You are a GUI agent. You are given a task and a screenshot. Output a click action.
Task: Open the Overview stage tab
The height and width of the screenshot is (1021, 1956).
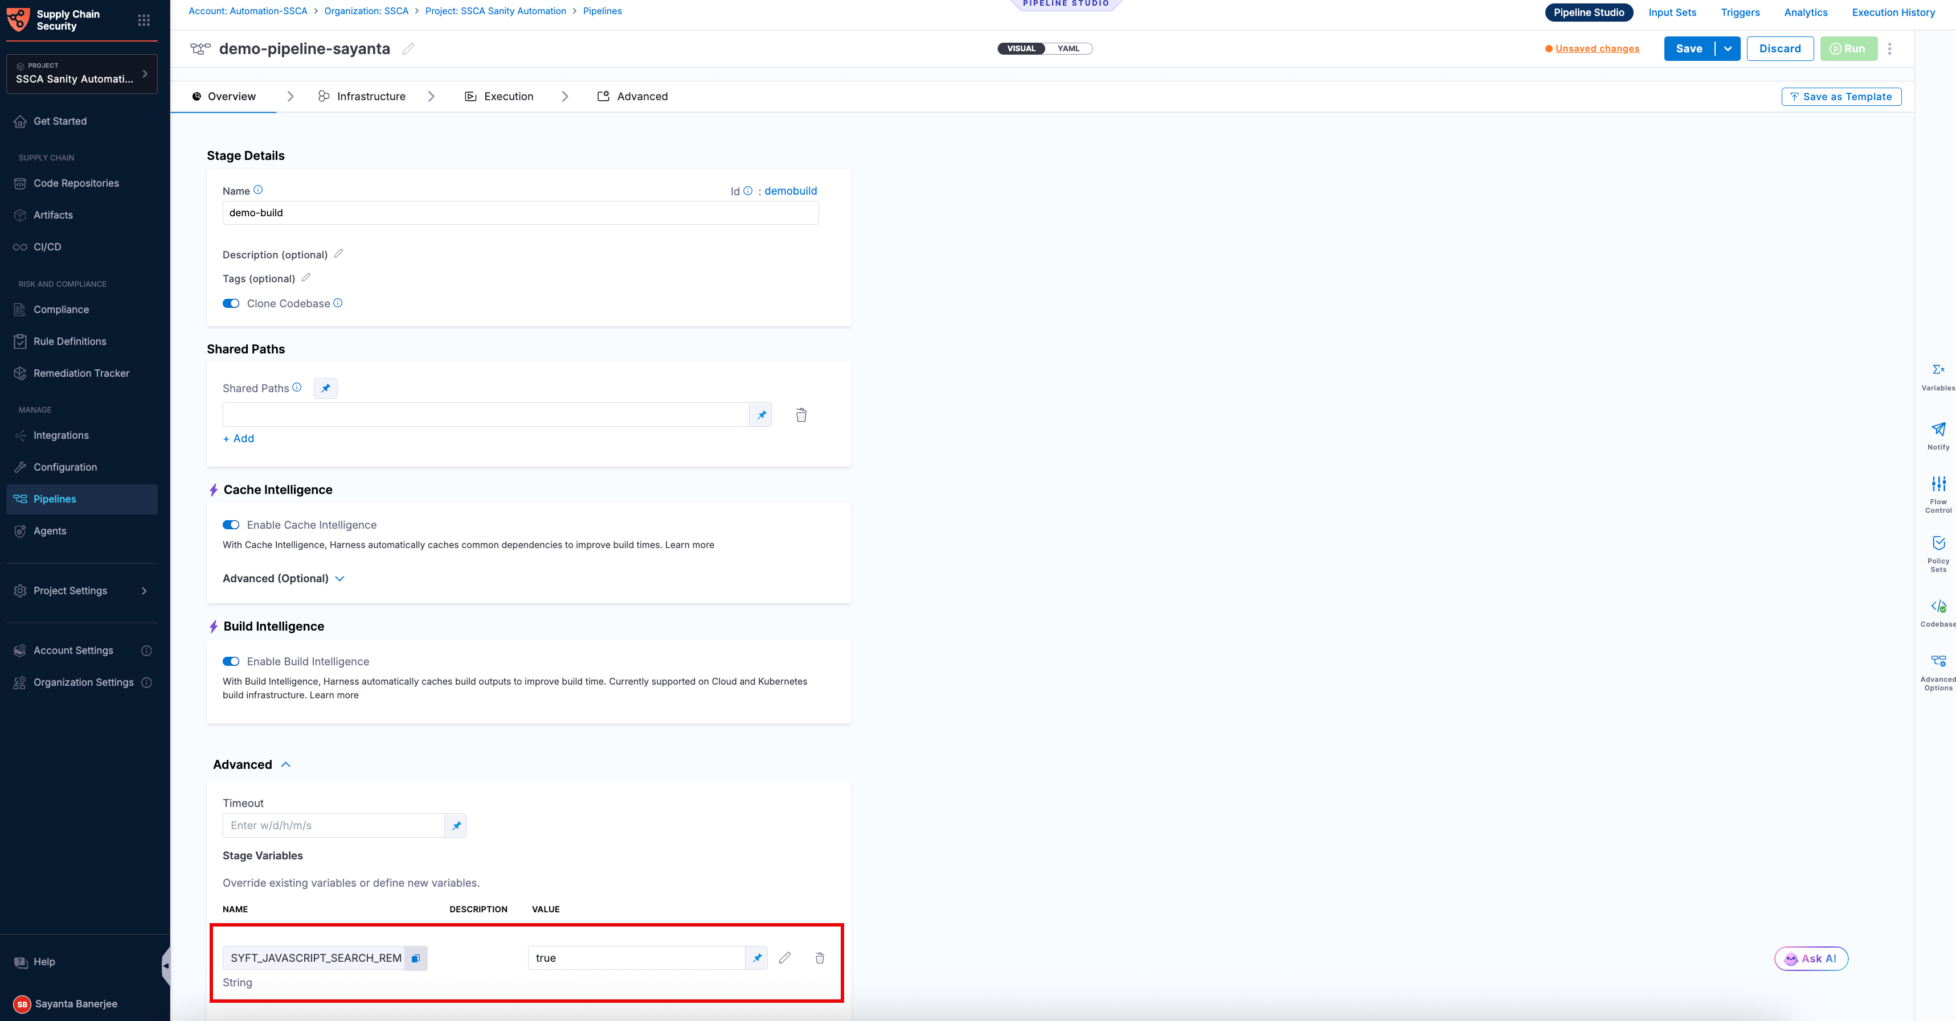[x=223, y=96]
